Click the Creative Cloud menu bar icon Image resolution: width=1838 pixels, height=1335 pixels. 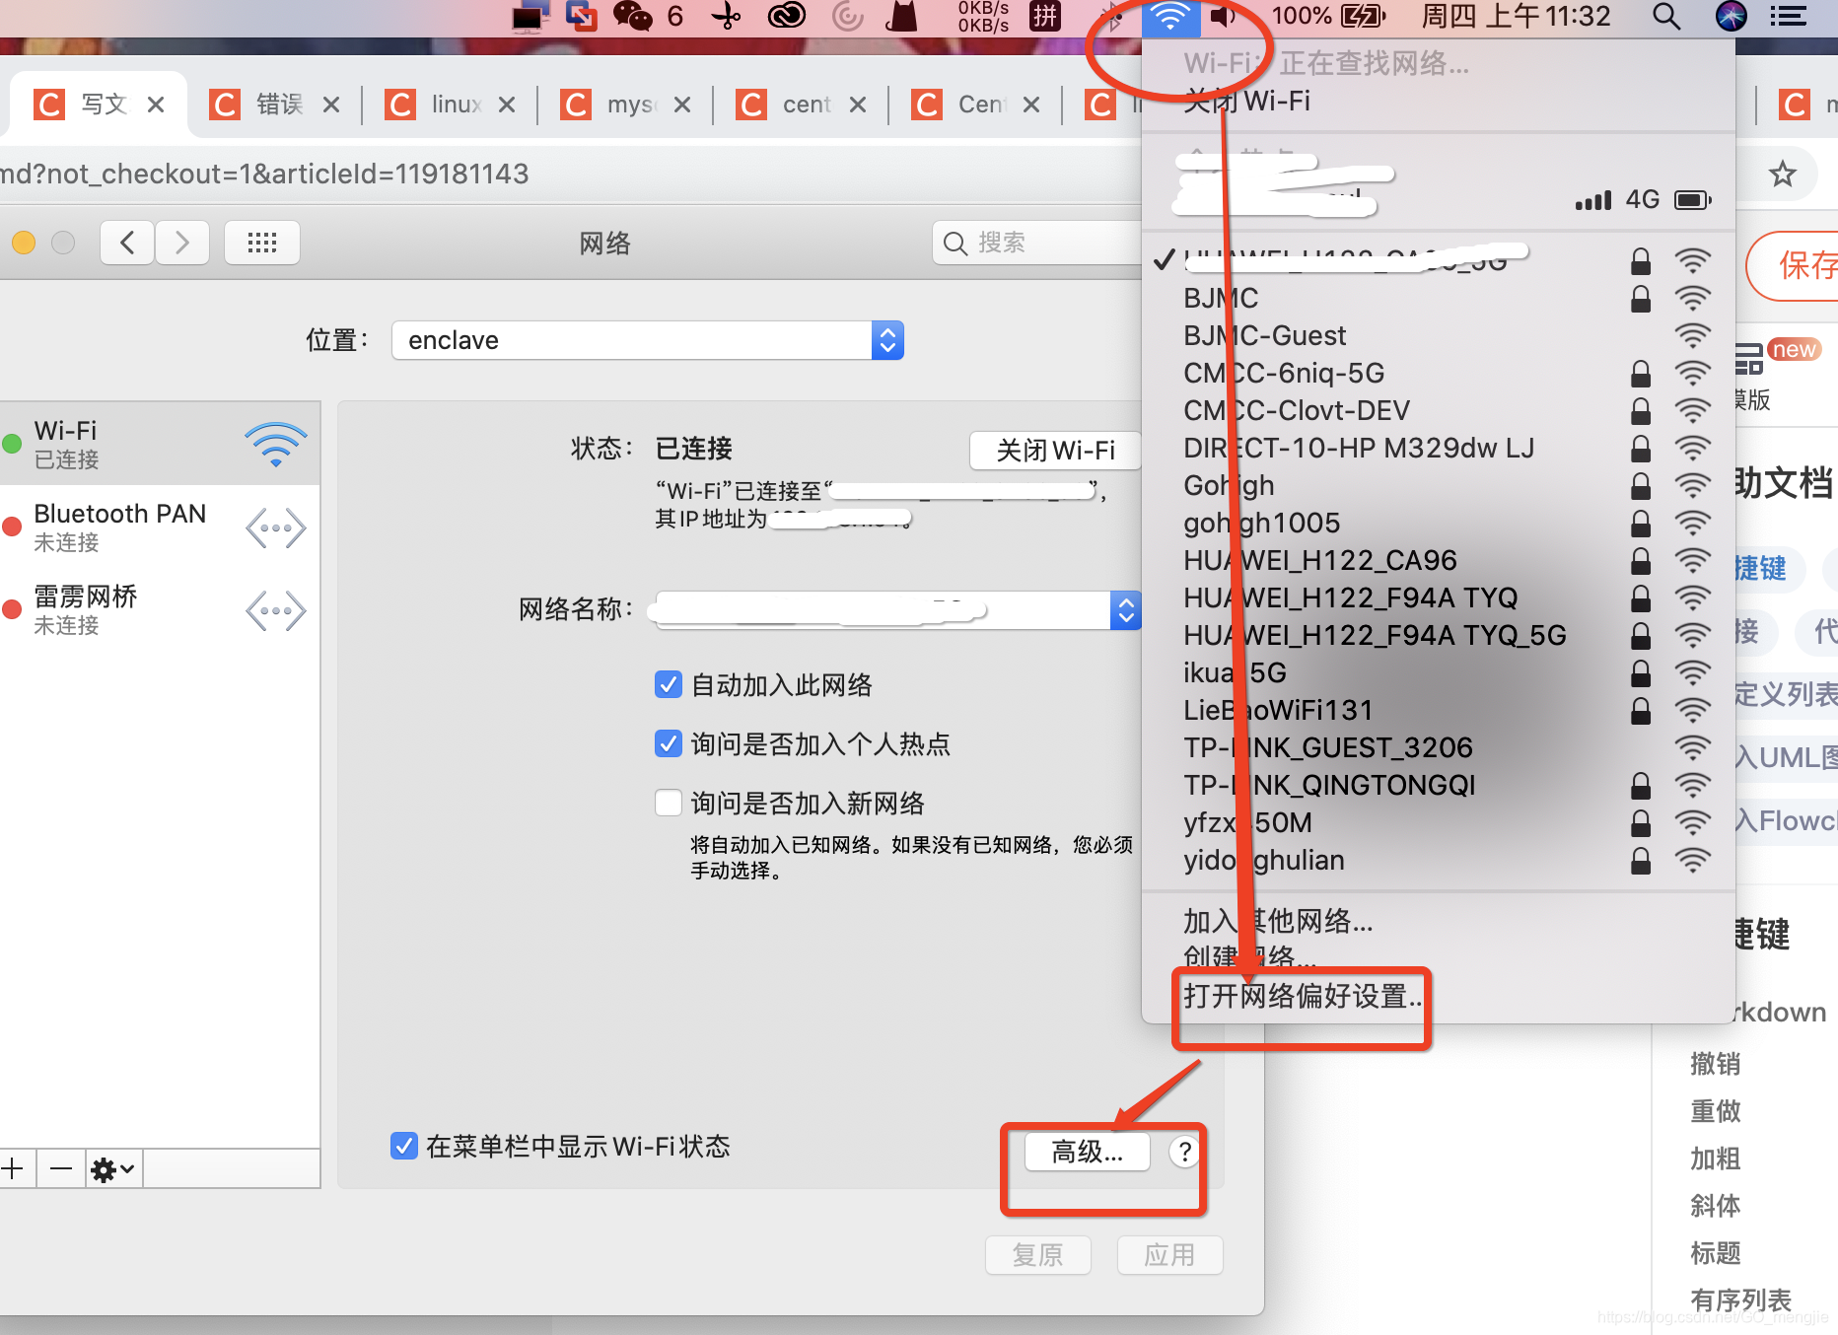point(787,17)
